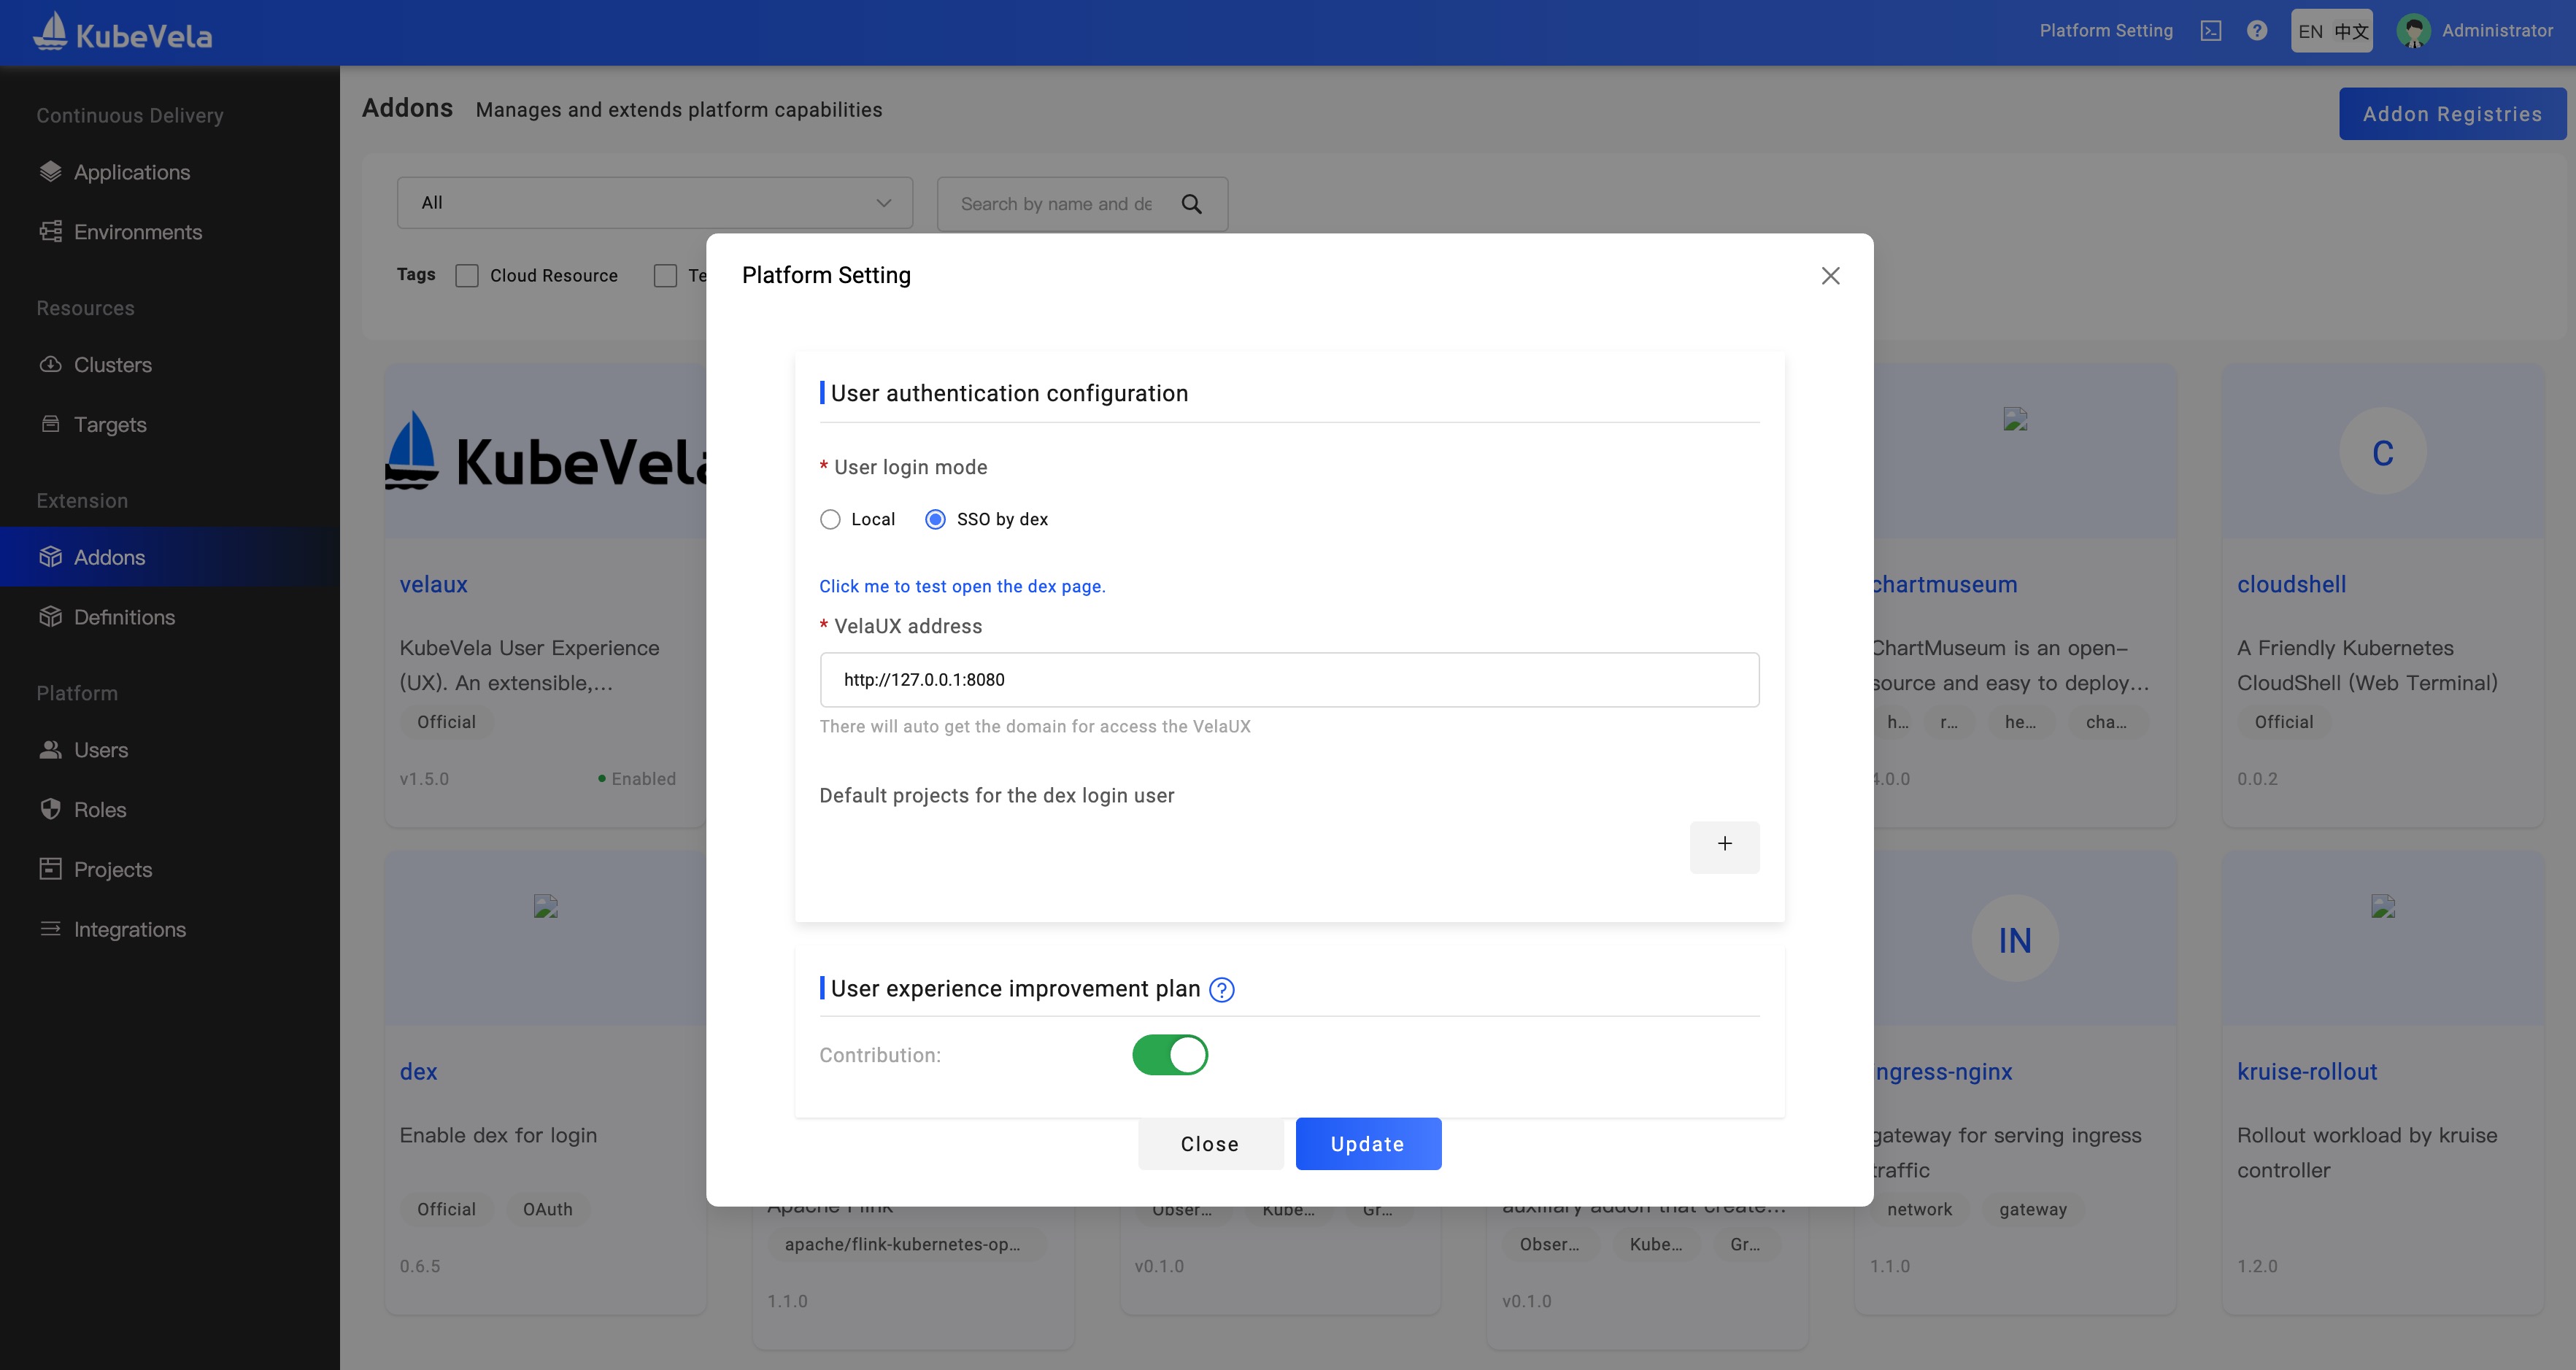Expand the All registry dropdown

coord(654,203)
